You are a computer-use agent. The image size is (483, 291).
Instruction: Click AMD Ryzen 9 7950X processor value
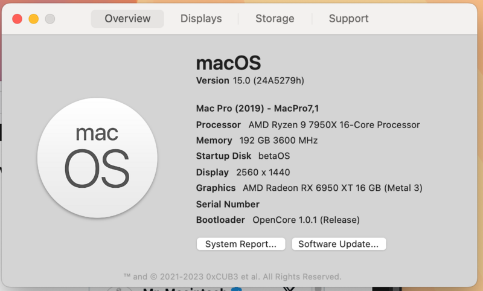334,125
